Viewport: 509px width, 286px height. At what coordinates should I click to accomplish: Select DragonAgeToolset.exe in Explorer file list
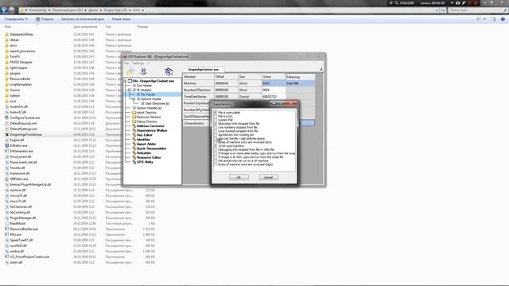pyautogui.click(x=25, y=134)
